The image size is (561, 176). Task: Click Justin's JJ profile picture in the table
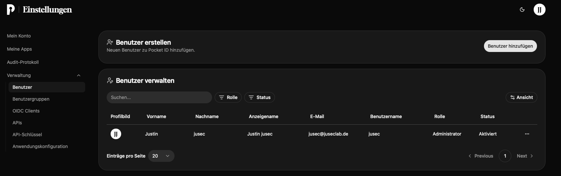point(116,134)
